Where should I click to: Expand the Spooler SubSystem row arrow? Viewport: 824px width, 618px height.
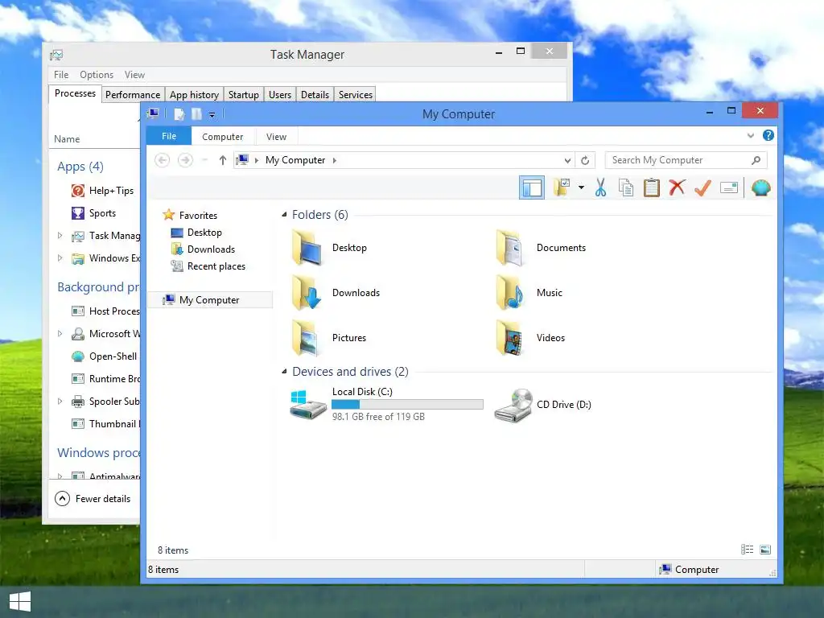pyautogui.click(x=60, y=402)
